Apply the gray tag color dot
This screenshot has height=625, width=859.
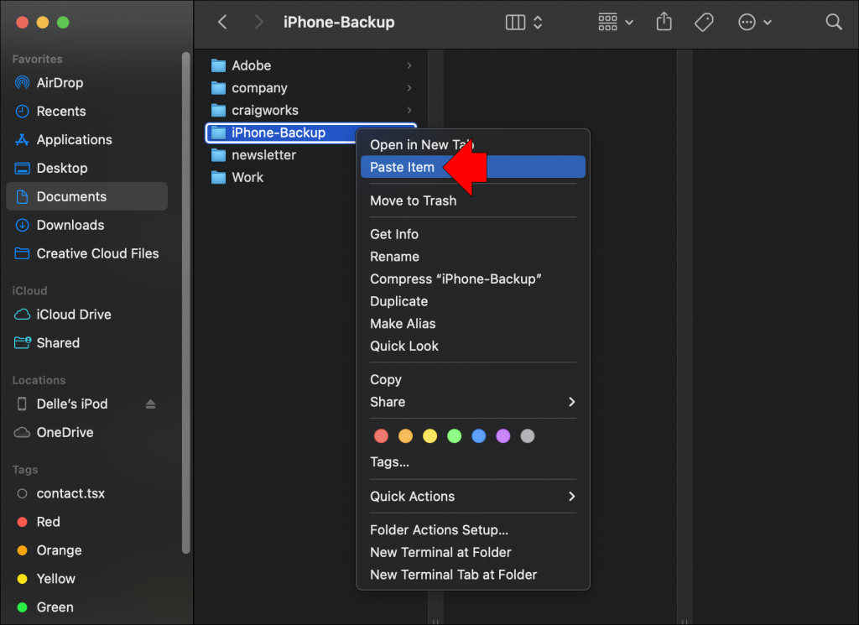[x=528, y=436]
